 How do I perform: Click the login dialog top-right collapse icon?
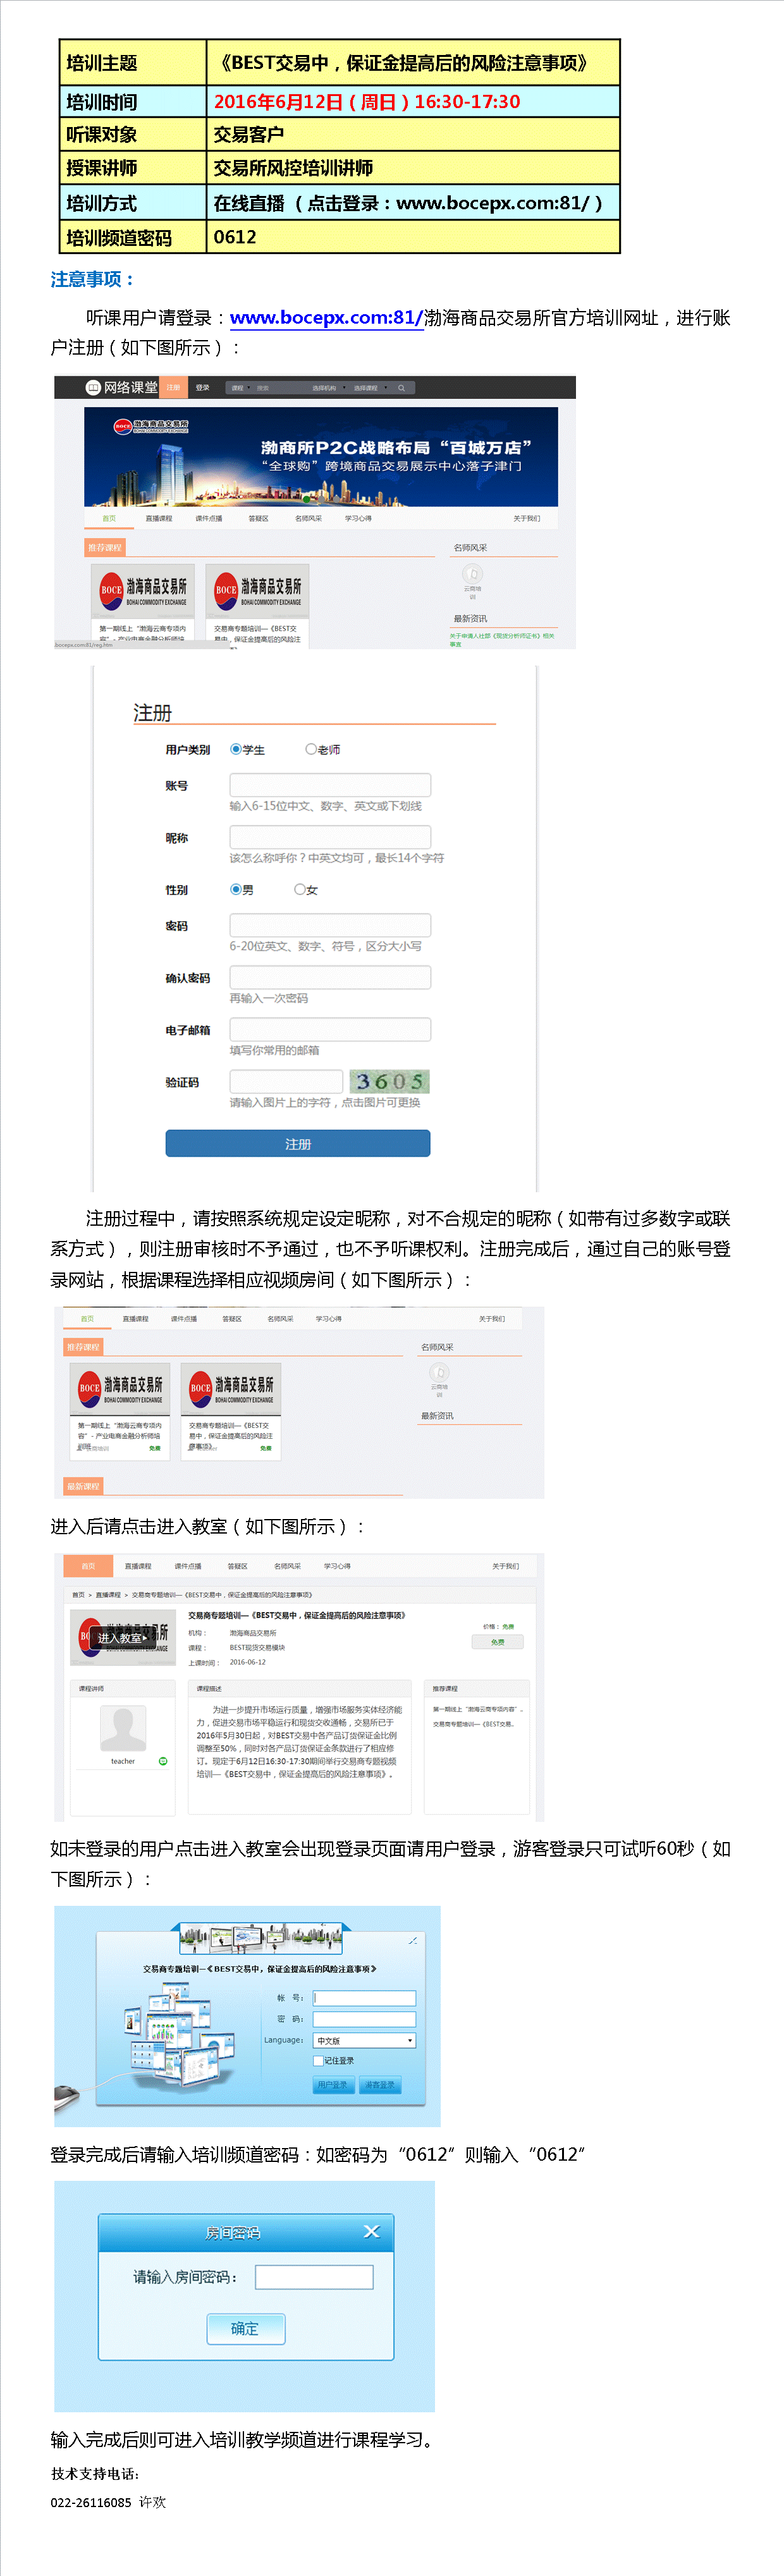click(x=413, y=1941)
